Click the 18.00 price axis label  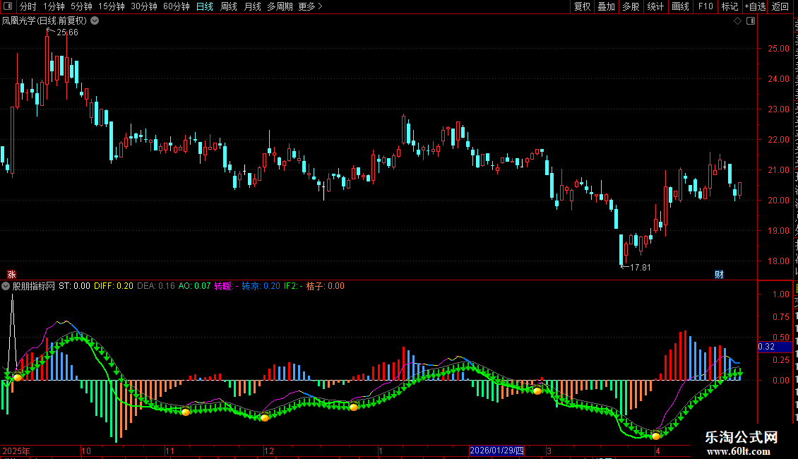click(779, 261)
